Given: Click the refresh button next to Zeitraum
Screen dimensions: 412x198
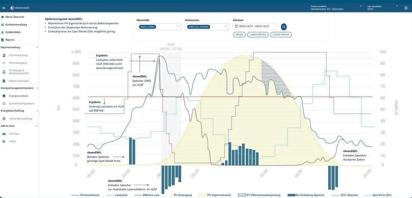Looking at the screenshot, I should point(284,27).
